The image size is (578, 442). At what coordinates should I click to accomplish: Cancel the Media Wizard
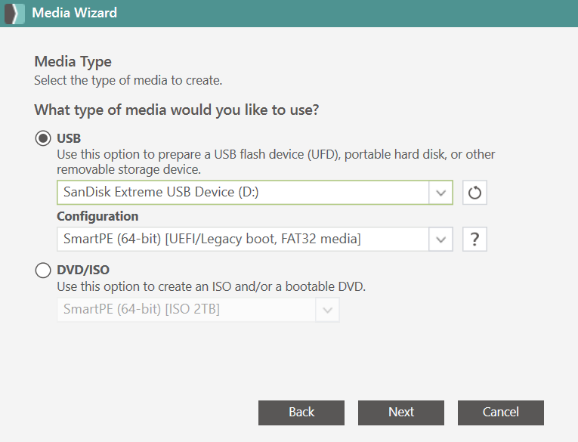pyautogui.click(x=501, y=413)
